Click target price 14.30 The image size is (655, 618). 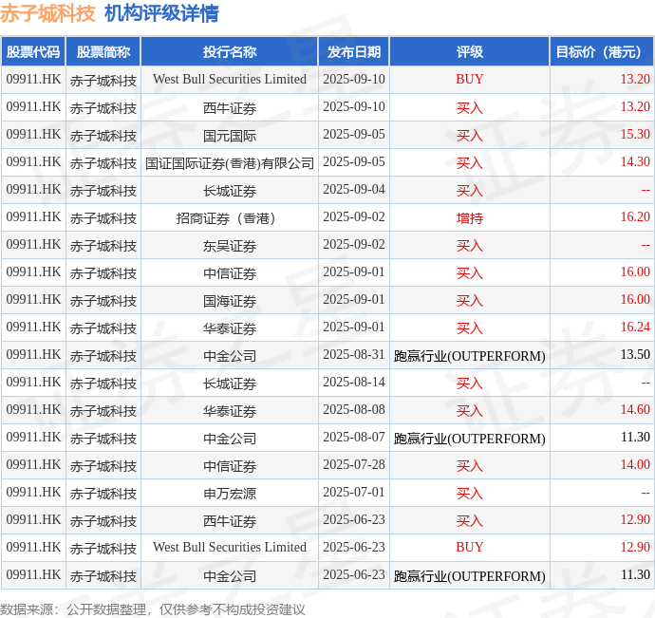click(635, 161)
